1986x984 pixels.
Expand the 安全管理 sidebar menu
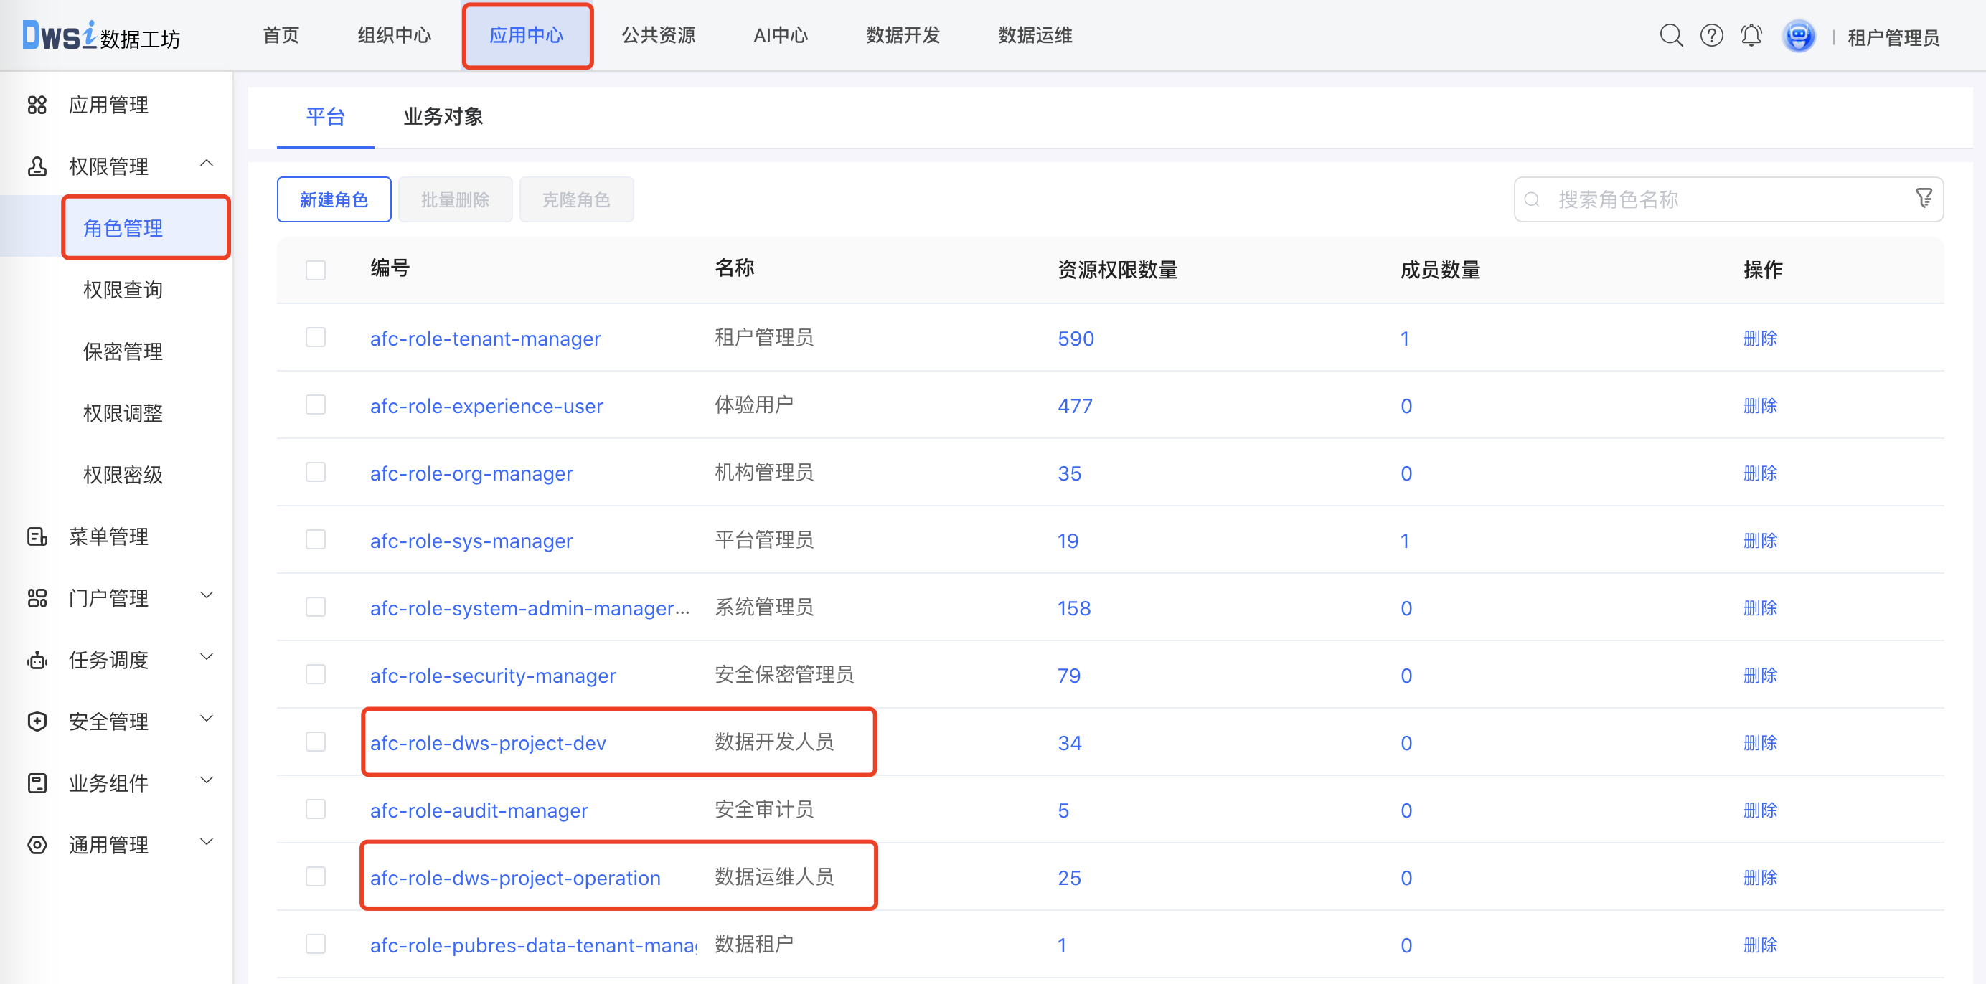tap(206, 719)
